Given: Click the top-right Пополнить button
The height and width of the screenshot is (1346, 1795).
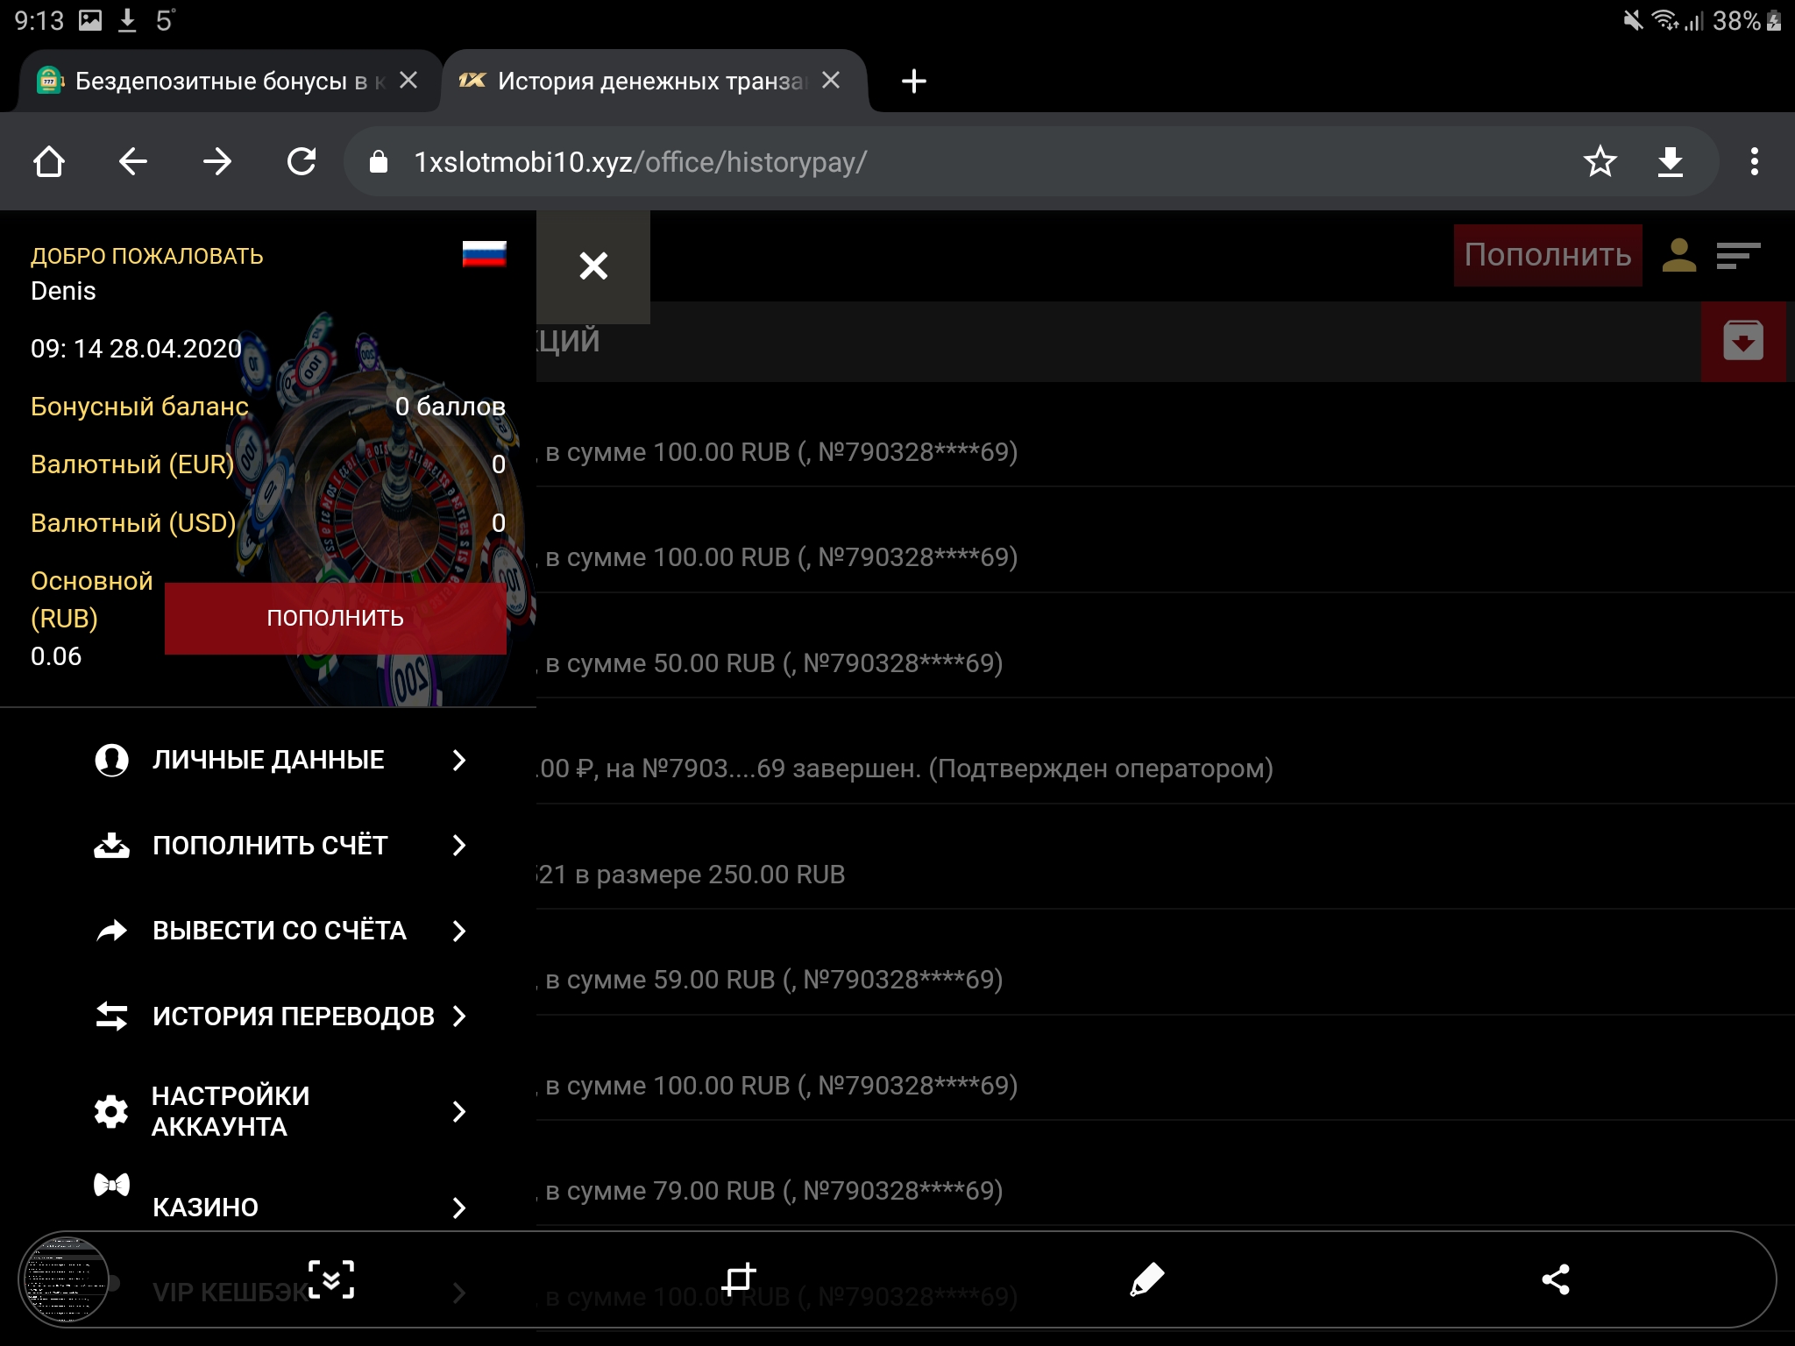Looking at the screenshot, I should (x=1547, y=255).
